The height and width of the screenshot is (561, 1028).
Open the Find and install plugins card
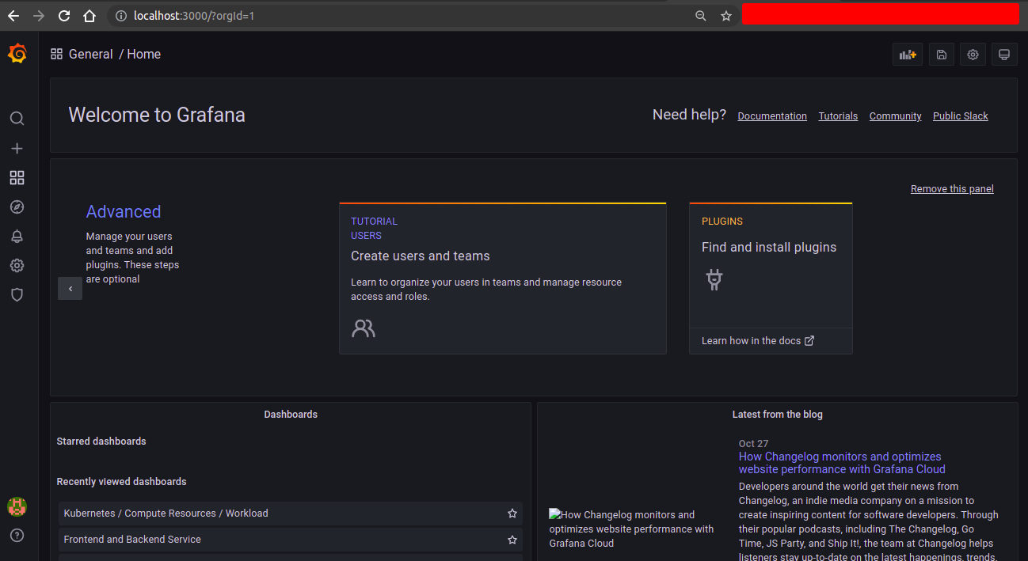tap(771, 279)
